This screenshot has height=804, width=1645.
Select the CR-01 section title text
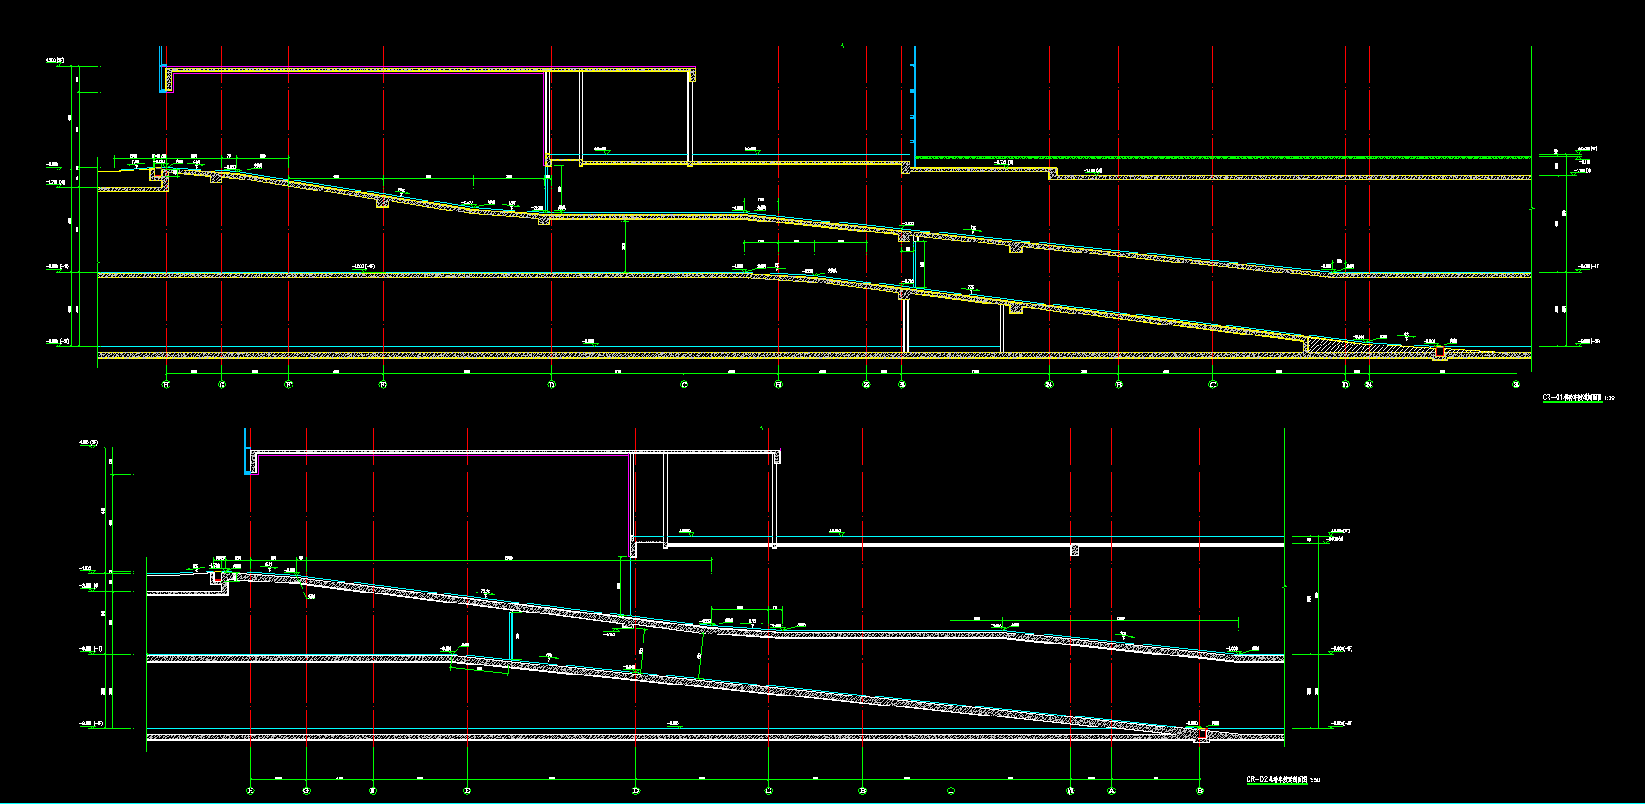[x=1572, y=397]
